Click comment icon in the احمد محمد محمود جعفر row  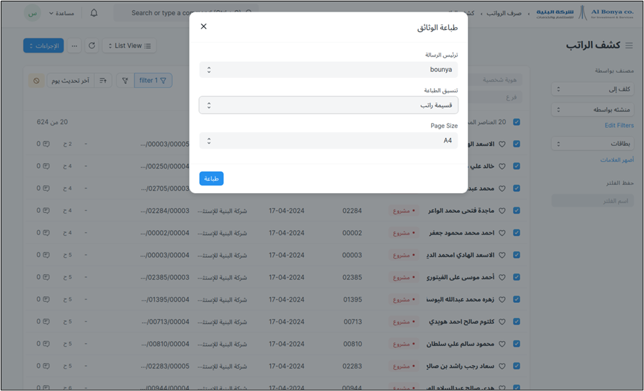click(46, 233)
